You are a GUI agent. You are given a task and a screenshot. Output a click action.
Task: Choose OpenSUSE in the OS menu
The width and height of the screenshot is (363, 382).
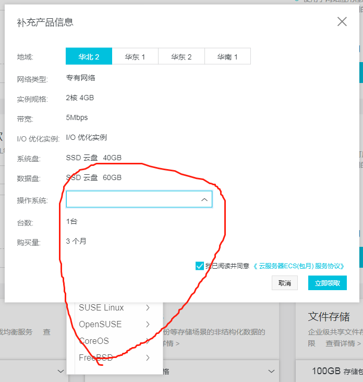click(x=100, y=324)
